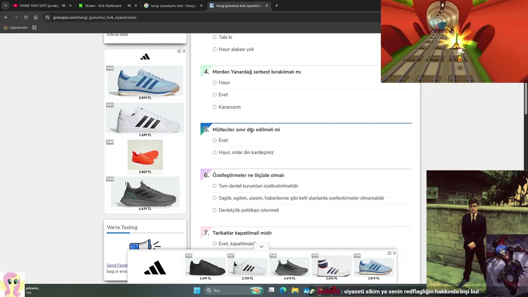Open bottom banner ad info icon
528x297 pixels.
point(389,253)
